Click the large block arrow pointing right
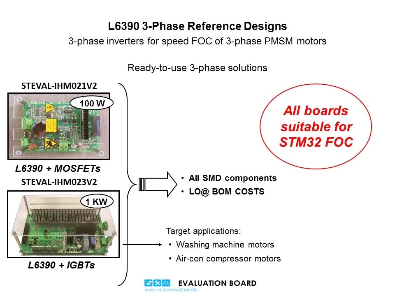The image size is (395, 296). coord(156,185)
